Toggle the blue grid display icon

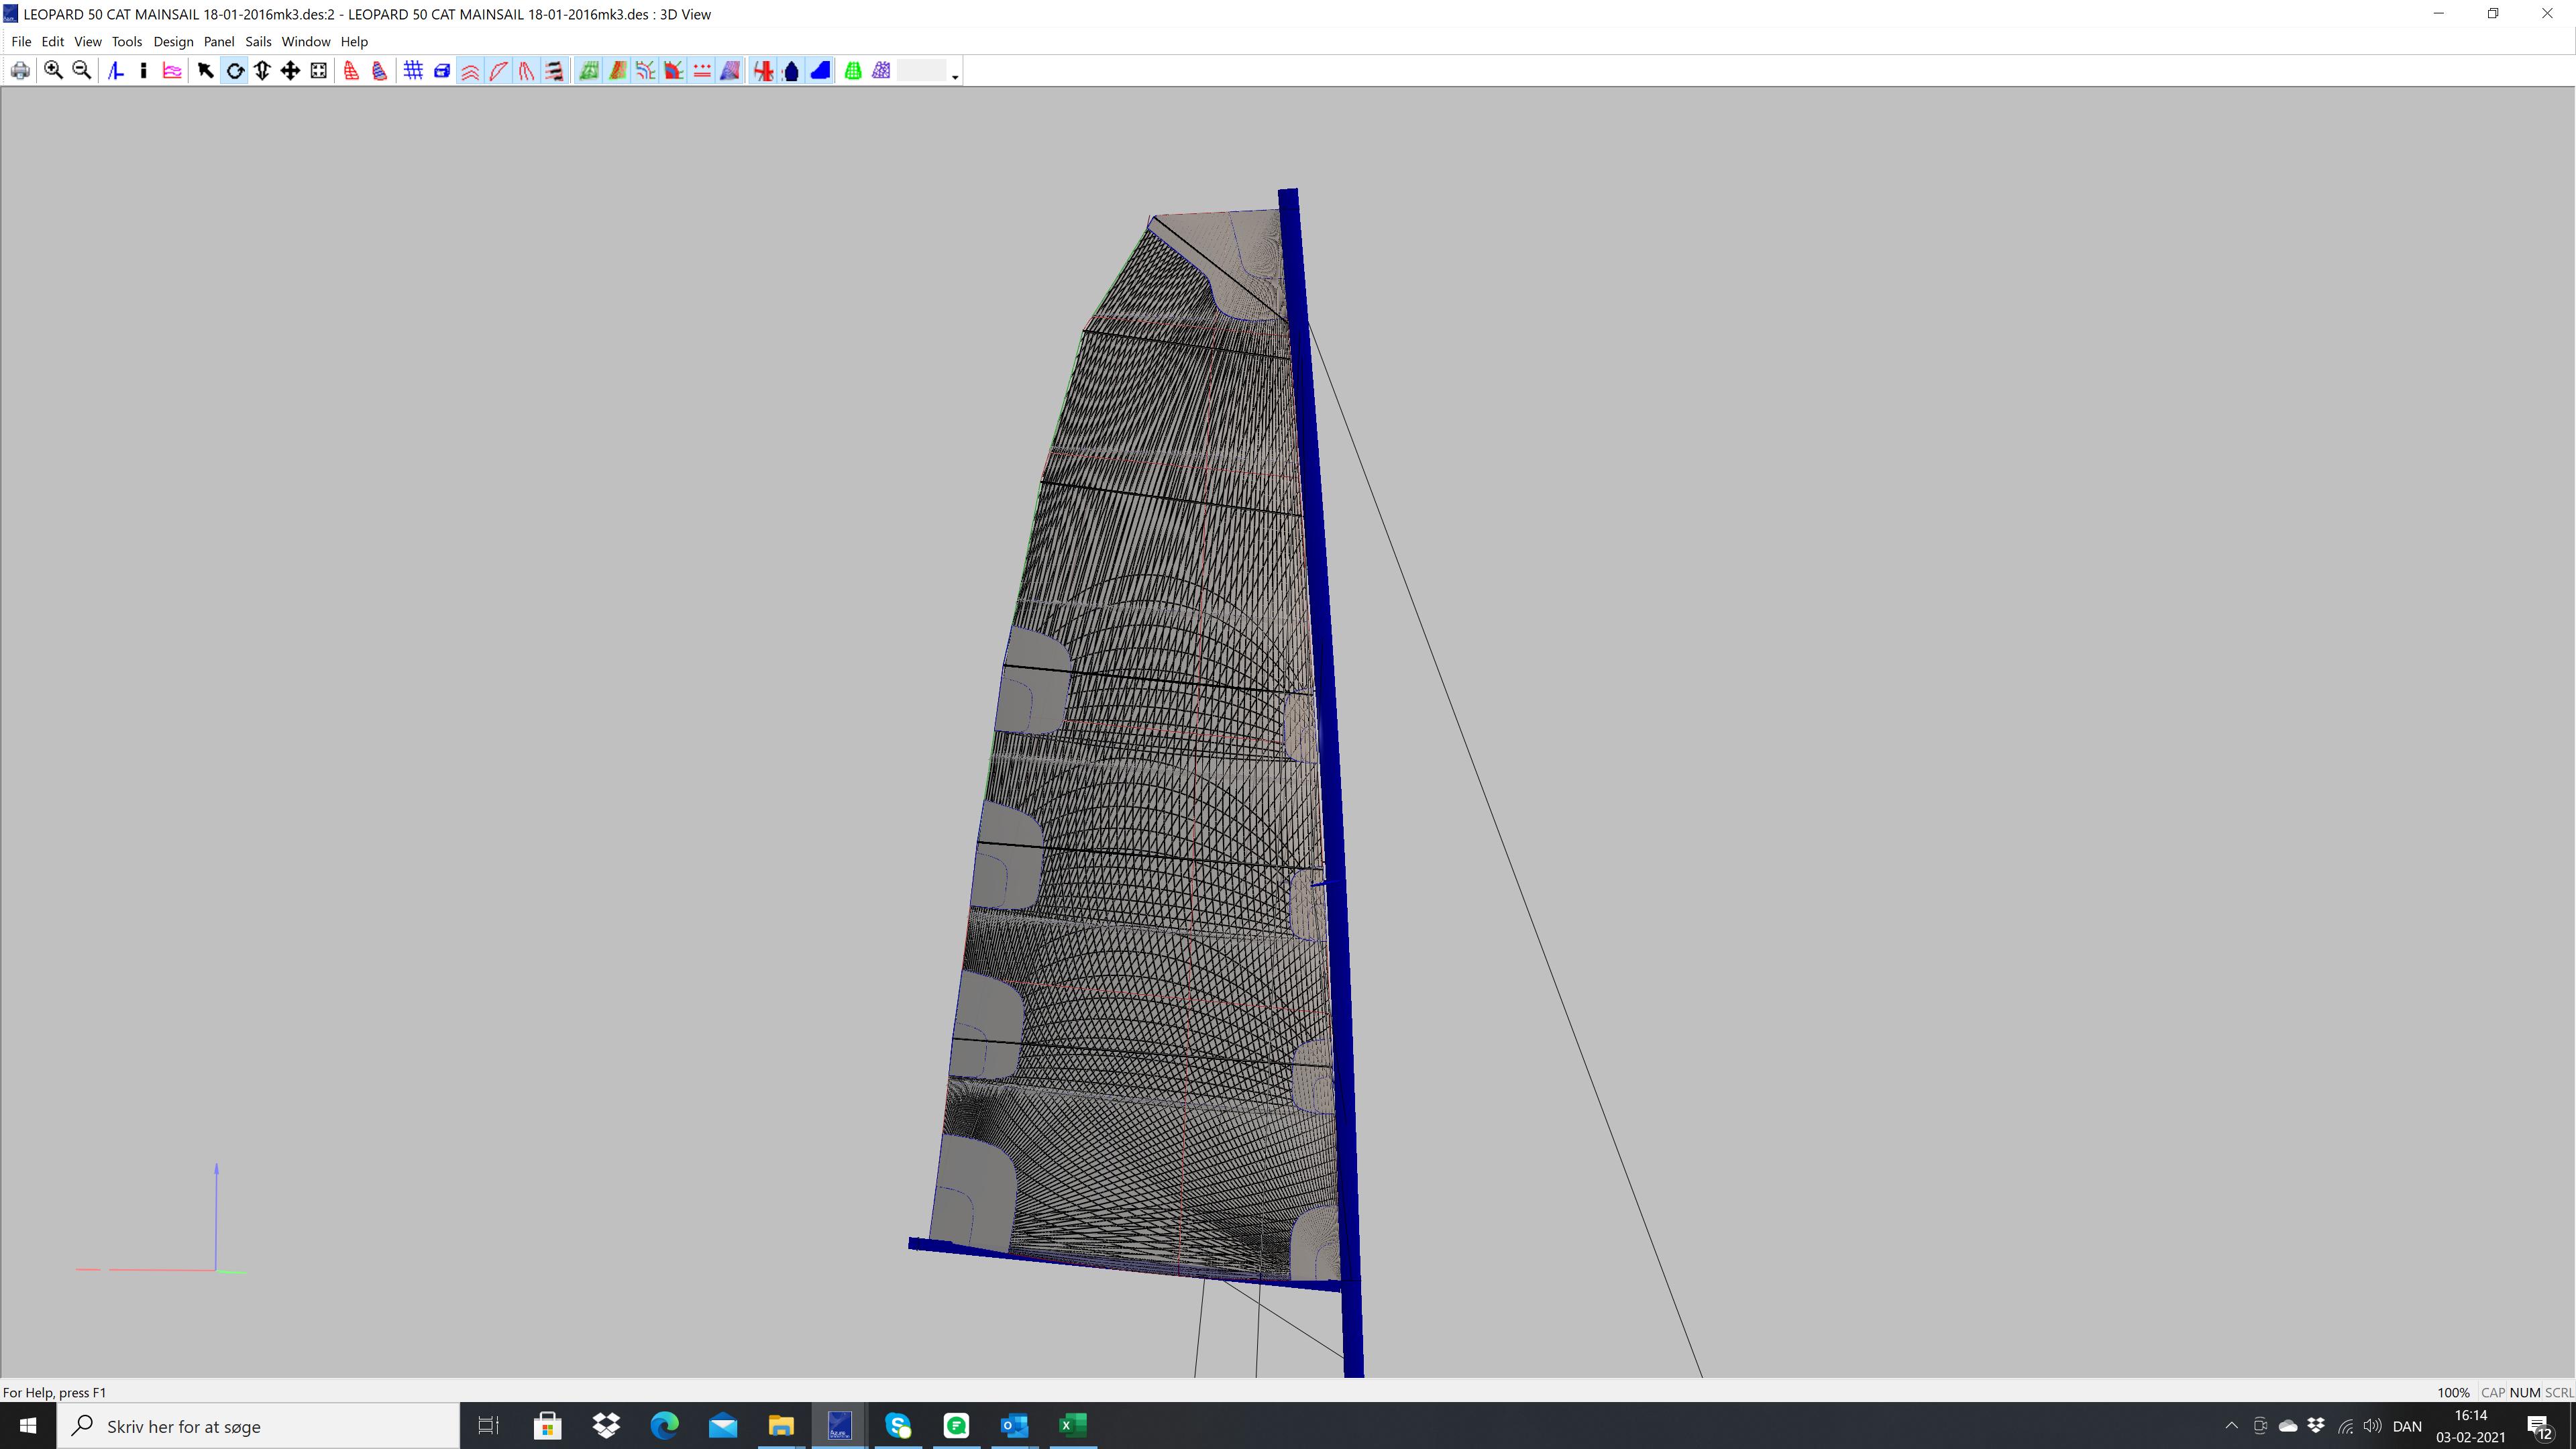[413, 70]
